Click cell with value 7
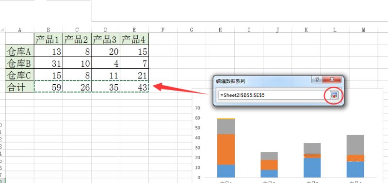 point(134,63)
